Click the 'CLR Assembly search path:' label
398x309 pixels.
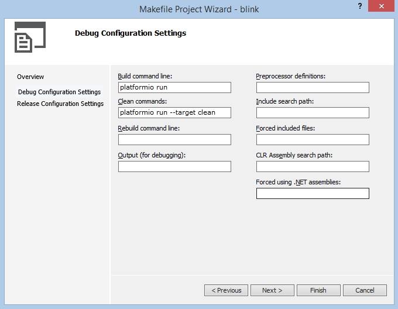(x=294, y=155)
